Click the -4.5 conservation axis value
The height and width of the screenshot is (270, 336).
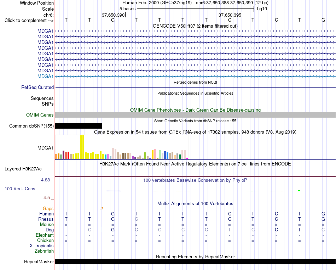46,198
